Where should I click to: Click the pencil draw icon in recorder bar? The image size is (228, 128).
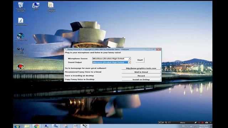[x=196, y=122]
